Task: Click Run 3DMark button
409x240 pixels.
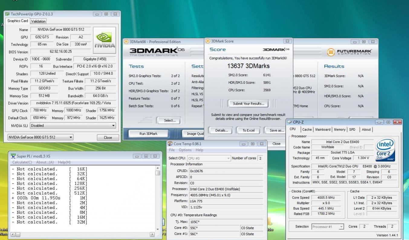Action: point(148,134)
